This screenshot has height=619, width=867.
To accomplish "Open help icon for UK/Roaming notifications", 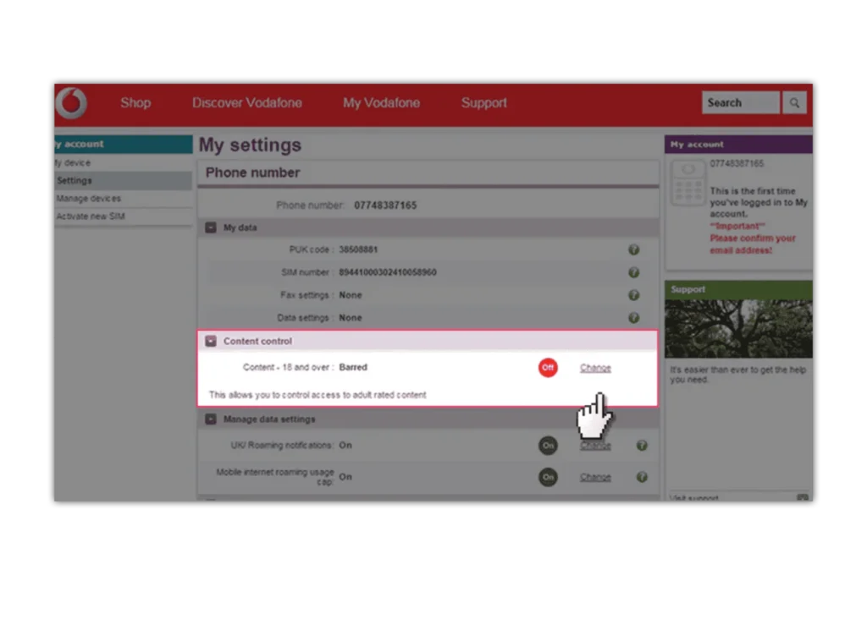I will click(642, 446).
